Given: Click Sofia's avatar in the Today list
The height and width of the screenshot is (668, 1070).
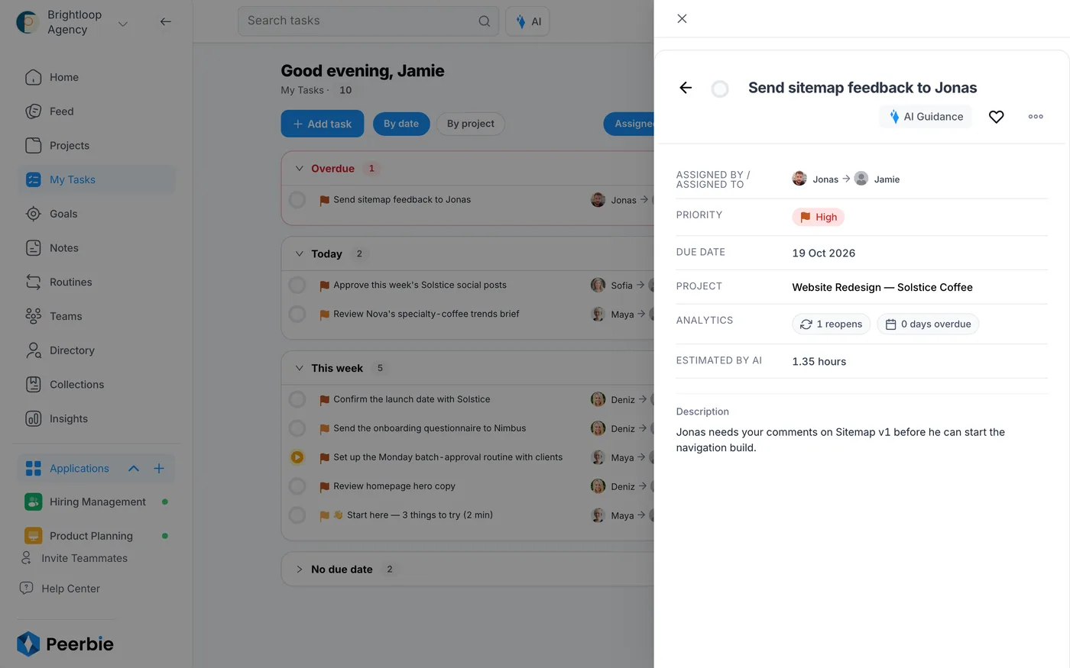Looking at the screenshot, I should pyautogui.click(x=598, y=285).
